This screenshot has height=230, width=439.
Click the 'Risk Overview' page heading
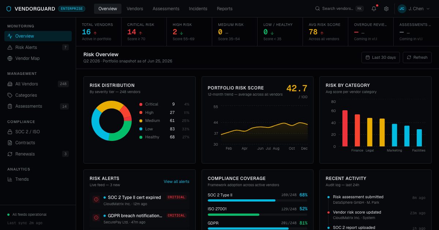click(x=101, y=54)
